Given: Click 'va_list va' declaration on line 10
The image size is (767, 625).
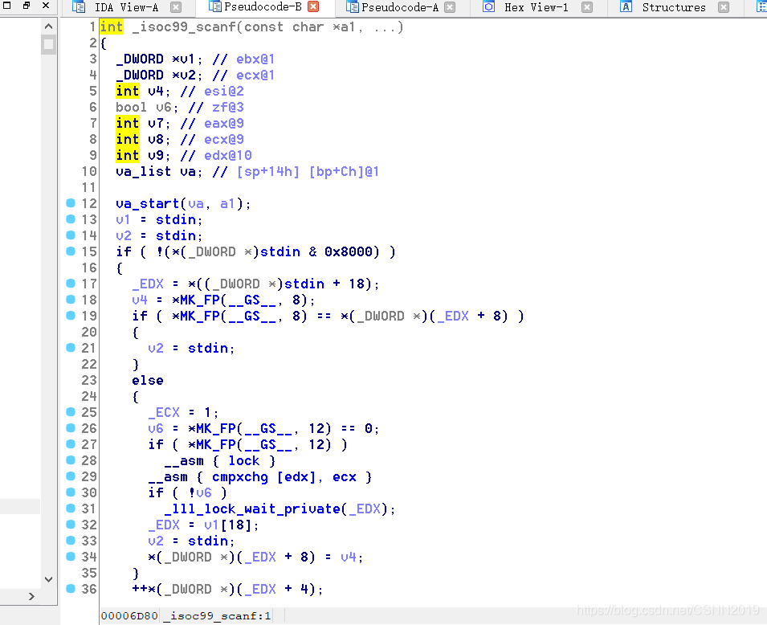Looking at the screenshot, I should pyautogui.click(x=156, y=172).
